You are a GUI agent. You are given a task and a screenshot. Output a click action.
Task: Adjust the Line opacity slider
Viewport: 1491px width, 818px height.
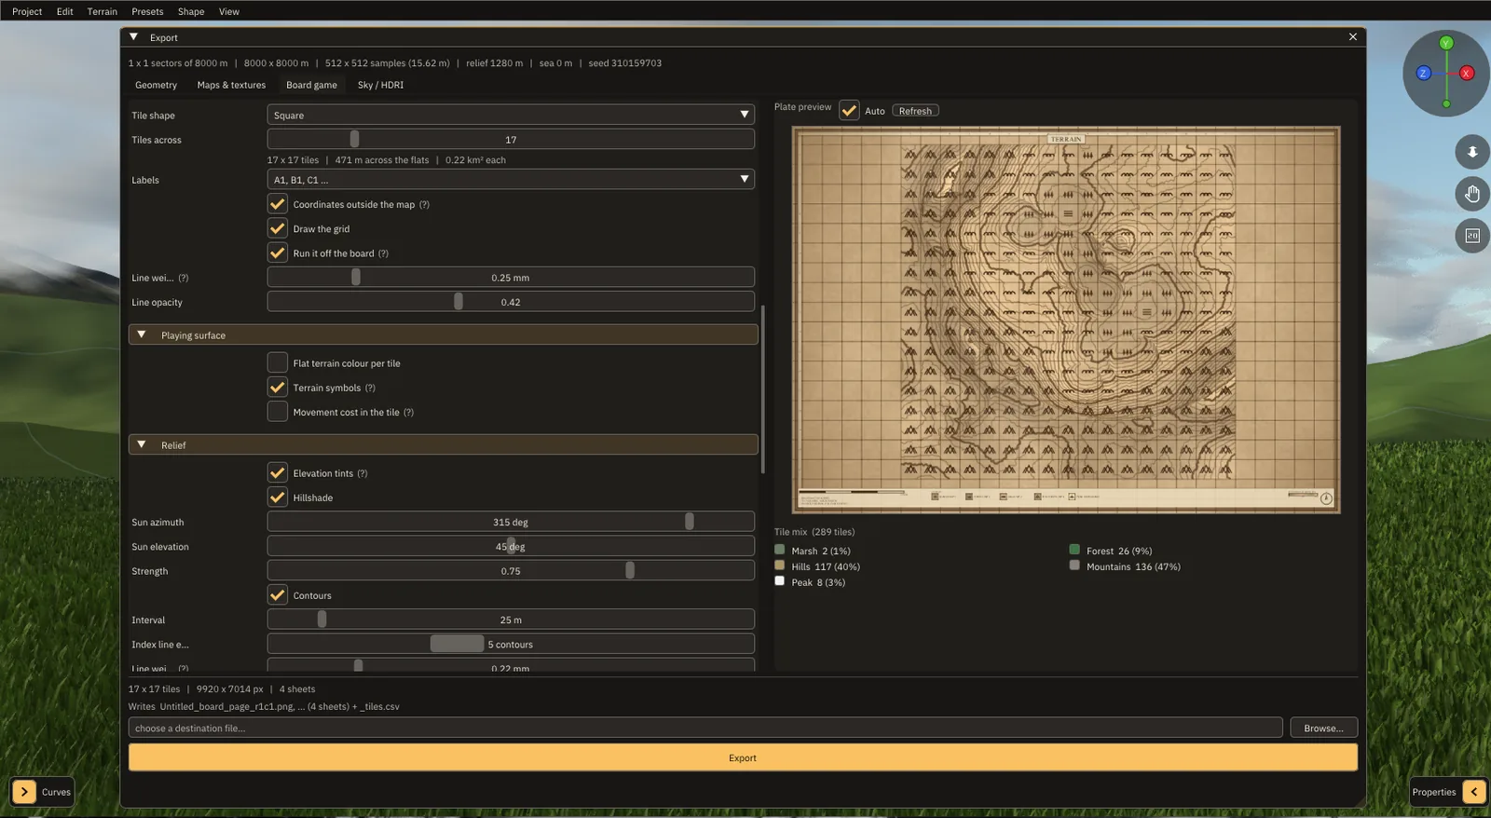(x=511, y=302)
